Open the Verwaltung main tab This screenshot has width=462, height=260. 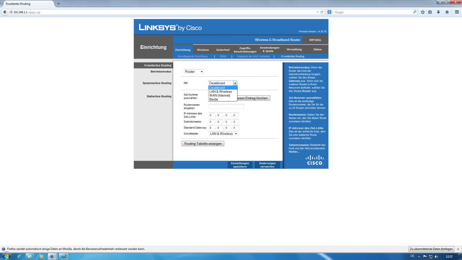click(x=294, y=49)
